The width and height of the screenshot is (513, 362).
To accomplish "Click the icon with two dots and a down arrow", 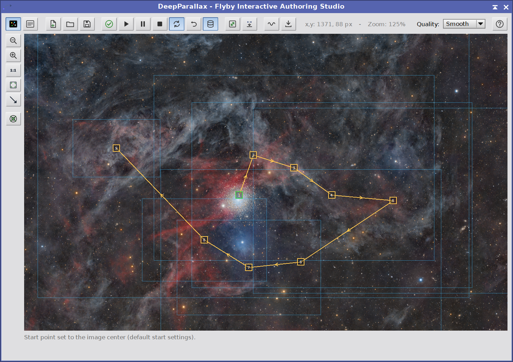I will coord(249,24).
